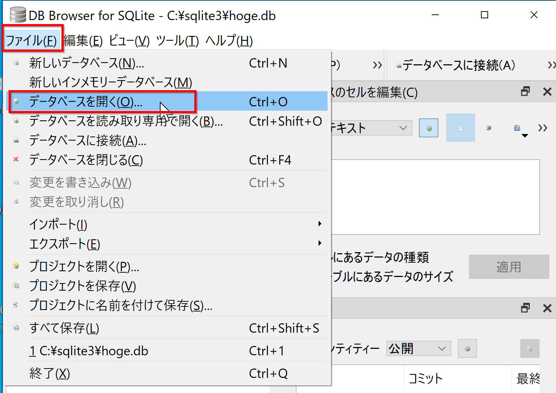Select データベースを閉じる(C) with the red X
The width and height of the screenshot is (556, 393).
pyautogui.click(x=167, y=160)
